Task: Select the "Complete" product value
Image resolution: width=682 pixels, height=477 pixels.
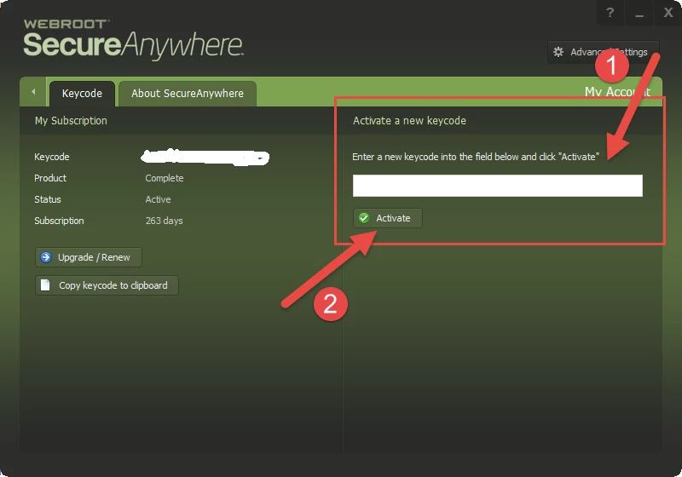Action: pyautogui.click(x=165, y=178)
